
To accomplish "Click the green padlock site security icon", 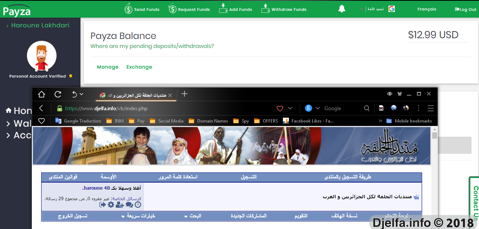I will click(59, 108).
